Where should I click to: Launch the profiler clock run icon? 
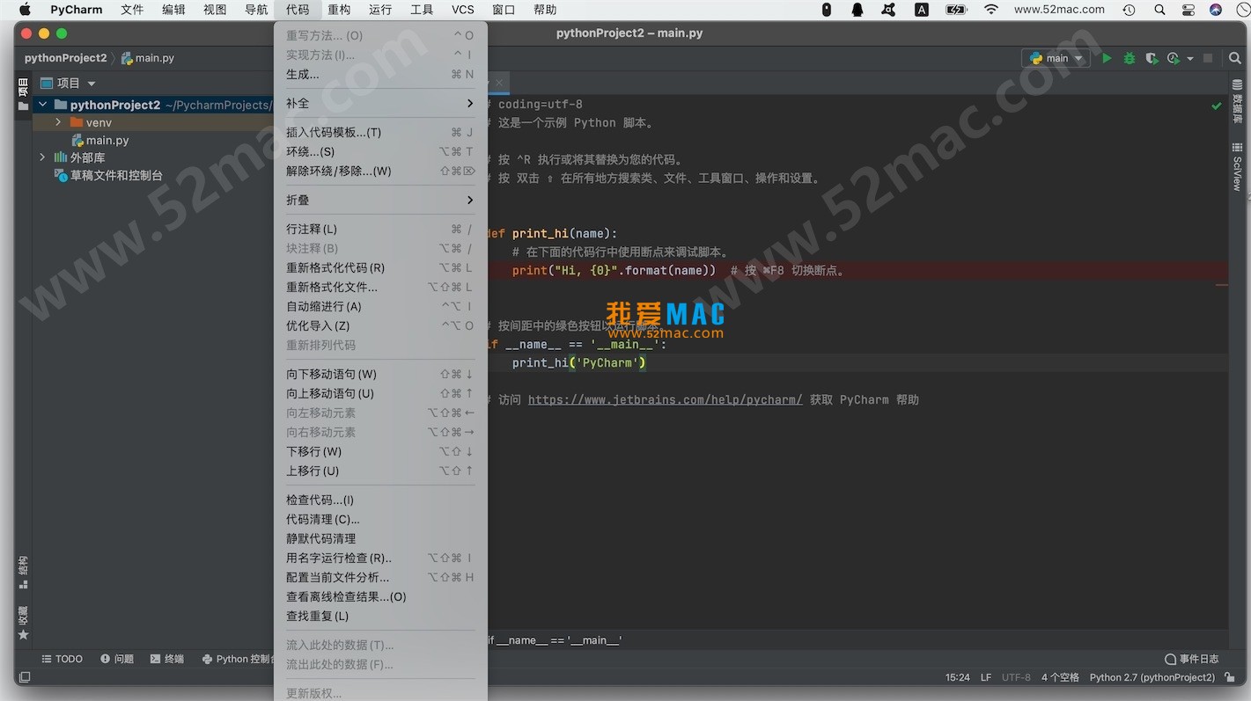coord(1173,58)
